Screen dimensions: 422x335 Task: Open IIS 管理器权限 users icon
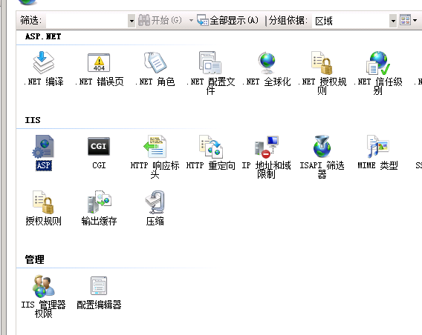[44, 286]
